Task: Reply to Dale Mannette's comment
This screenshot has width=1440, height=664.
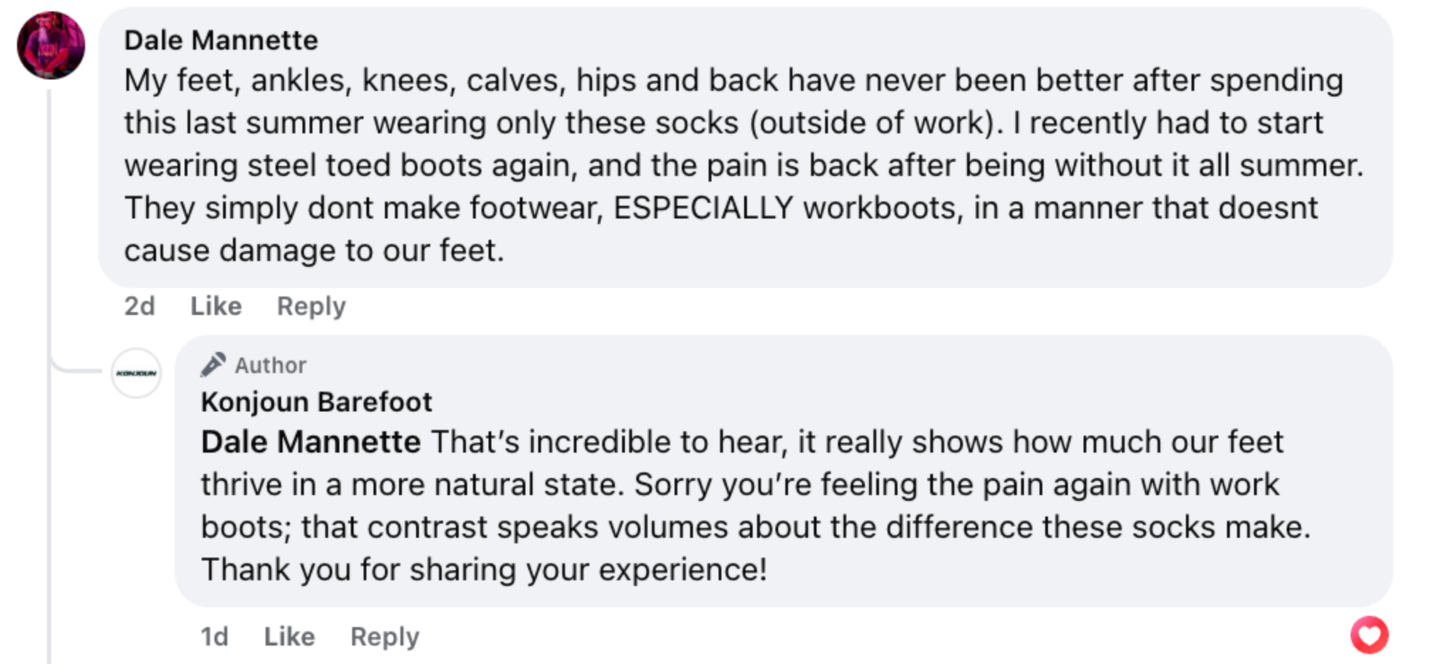Action: pos(311,306)
